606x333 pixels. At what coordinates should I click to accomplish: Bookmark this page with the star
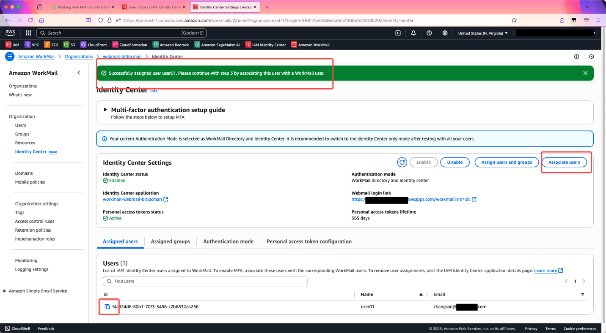pyautogui.click(x=514, y=20)
